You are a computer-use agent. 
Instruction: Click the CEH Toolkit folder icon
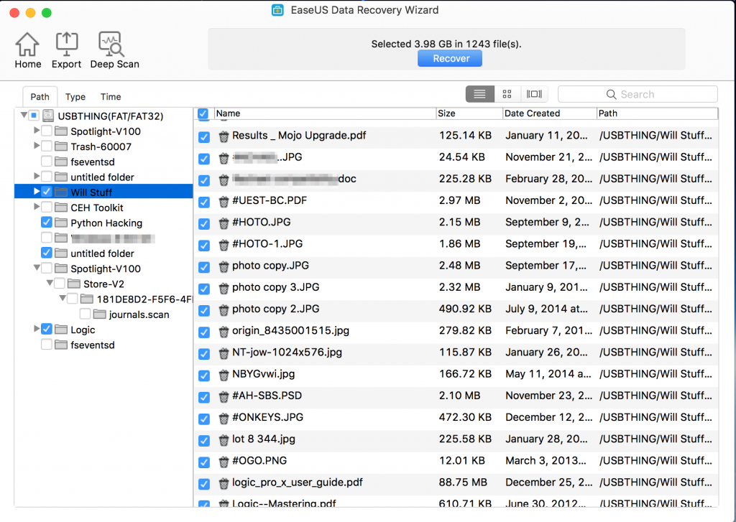pos(61,208)
